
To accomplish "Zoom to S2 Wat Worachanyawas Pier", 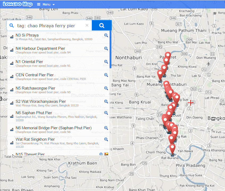I will [106, 101].
